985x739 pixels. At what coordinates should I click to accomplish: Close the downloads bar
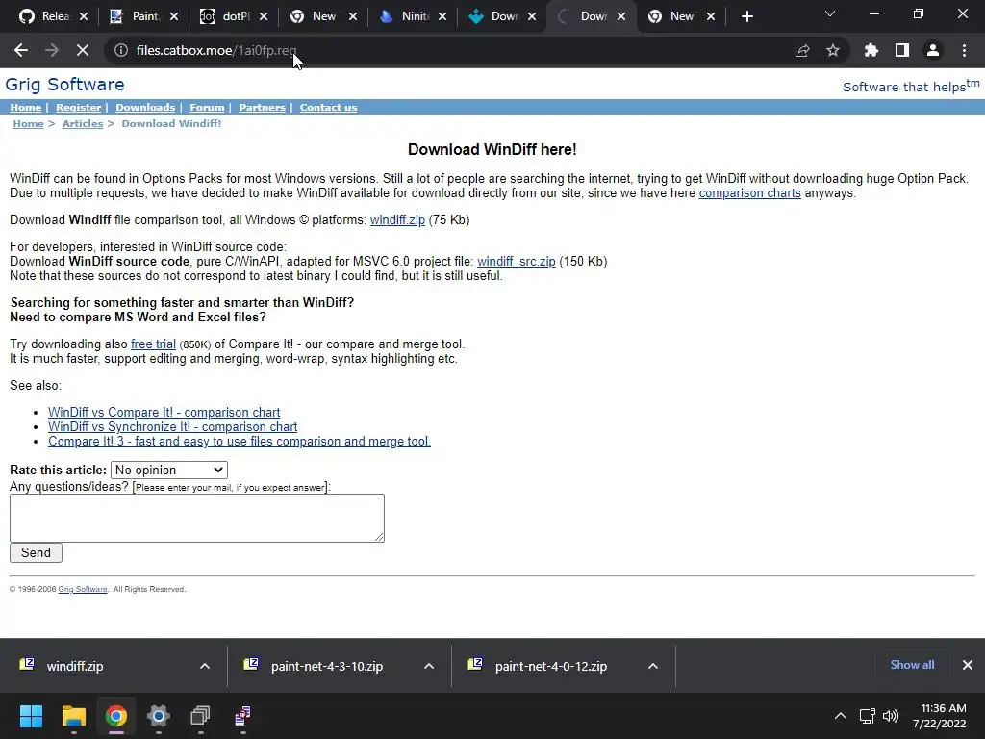968,665
